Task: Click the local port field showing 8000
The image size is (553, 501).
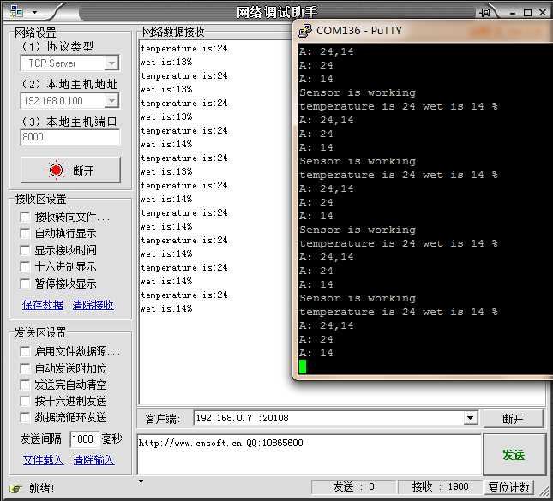Action: pyautogui.click(x=70, y=137)
